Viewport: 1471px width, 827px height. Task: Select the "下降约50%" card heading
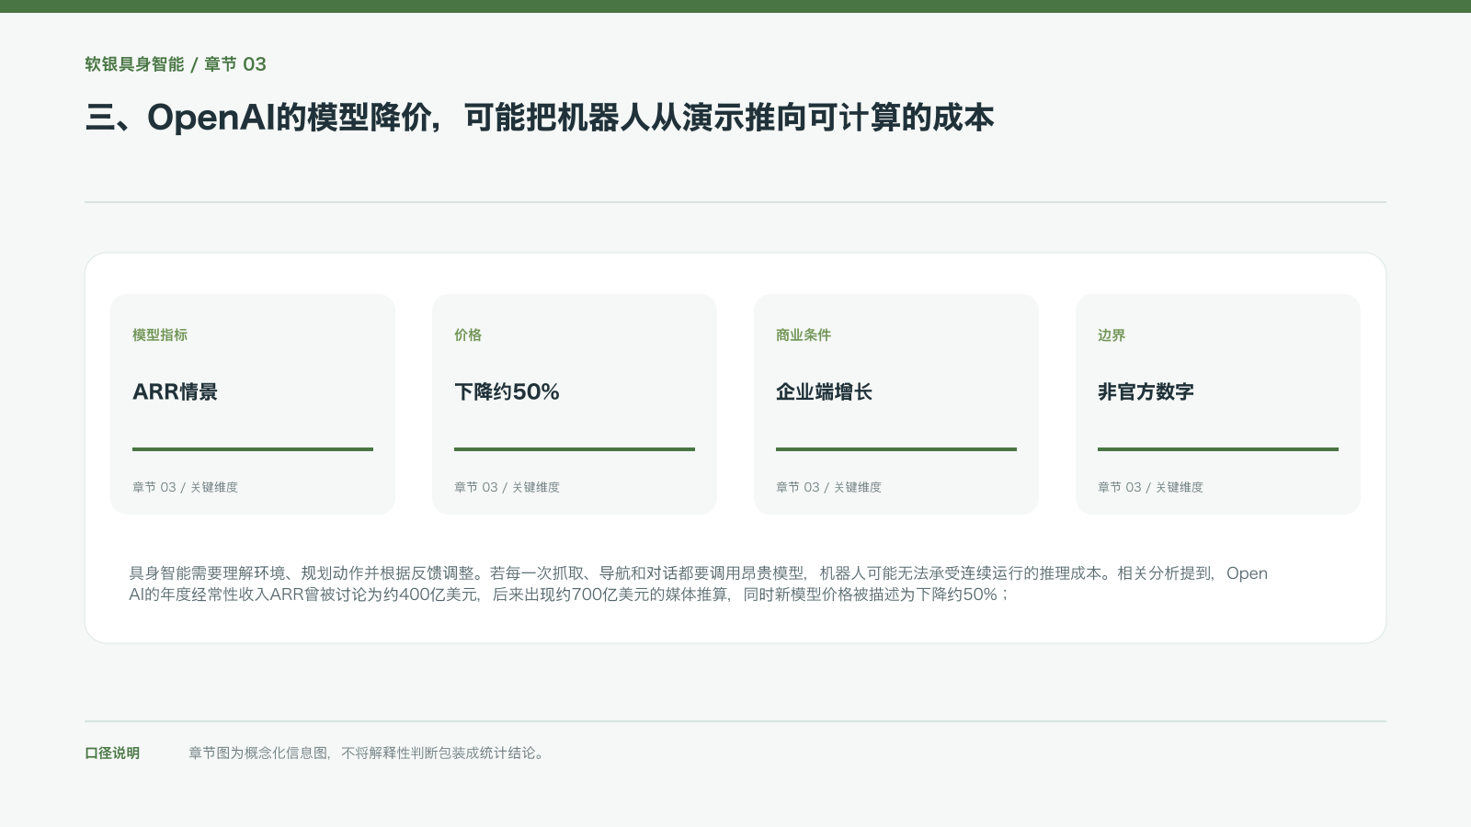pos(507,391)
